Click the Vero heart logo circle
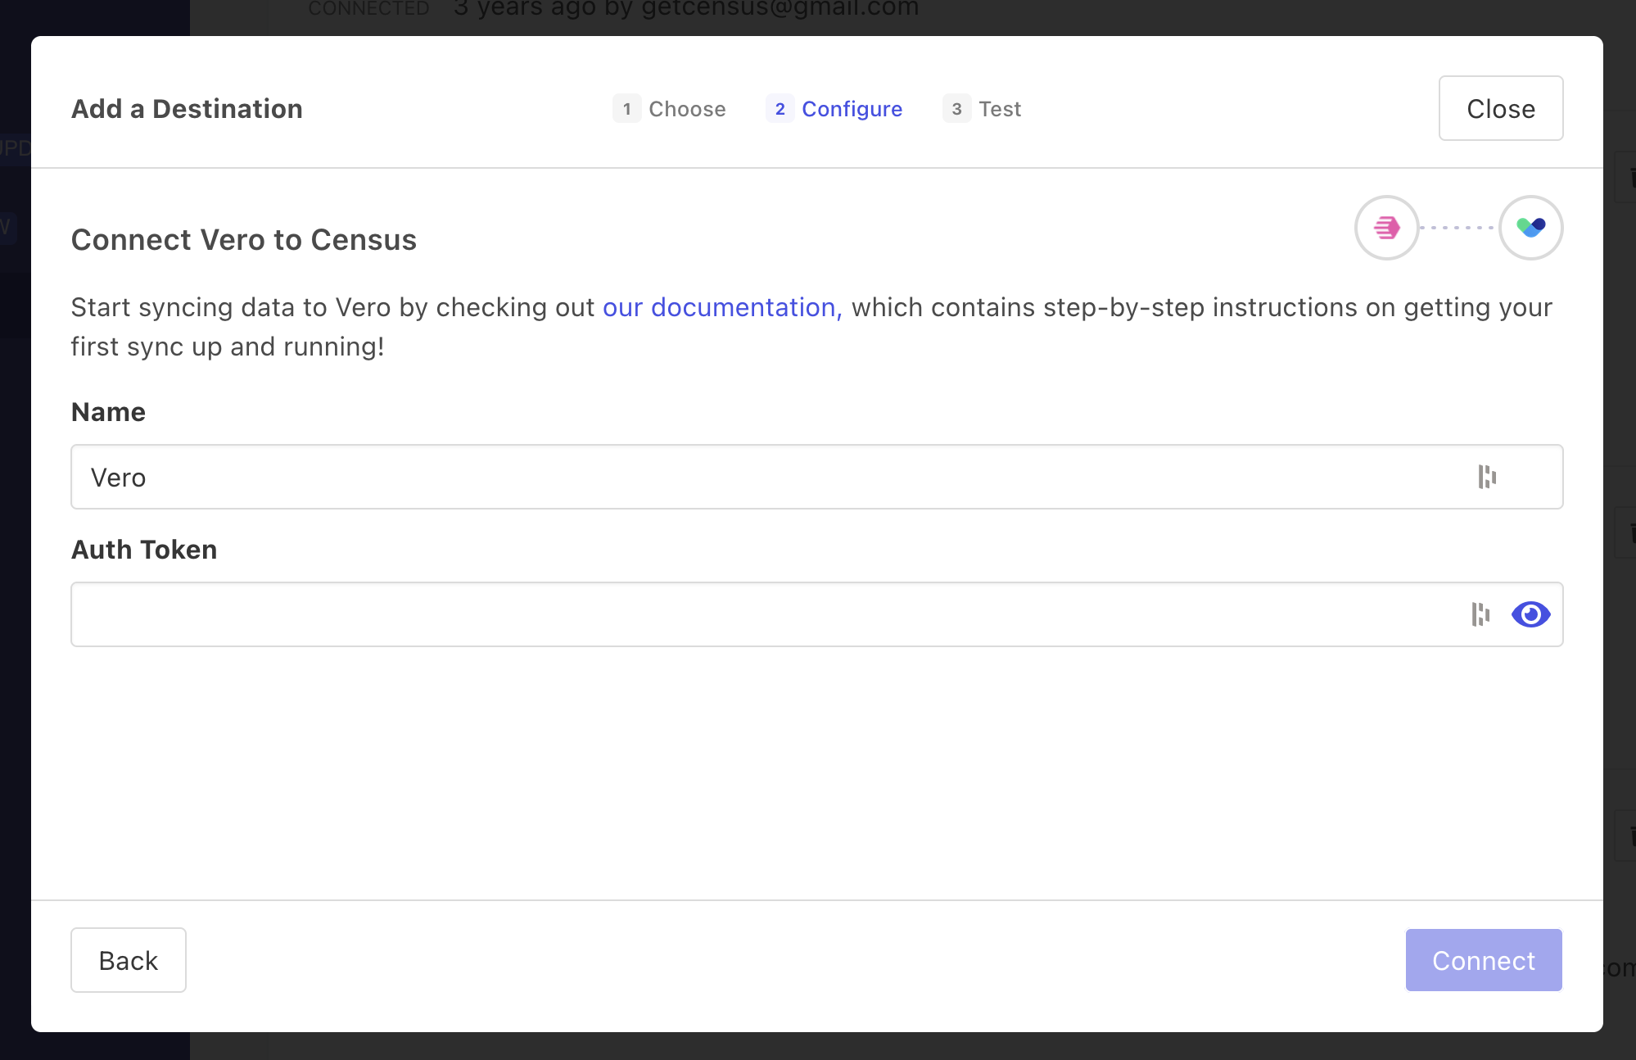Screen dimensions: 1636x1060 click(x=1530, y=228)
